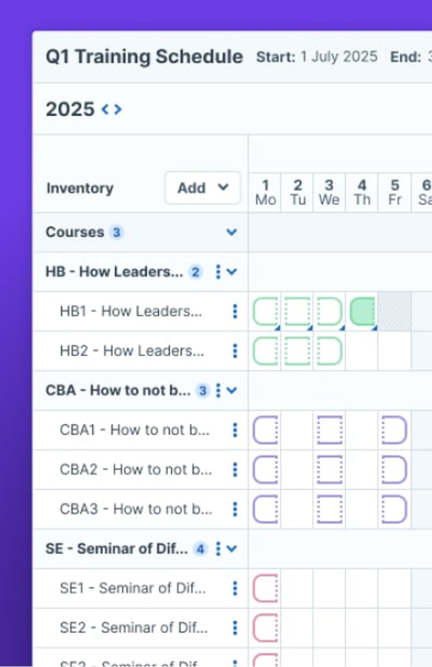Open the options menu beside SE2
The image size is (432, 667).
tap(235, 628)
